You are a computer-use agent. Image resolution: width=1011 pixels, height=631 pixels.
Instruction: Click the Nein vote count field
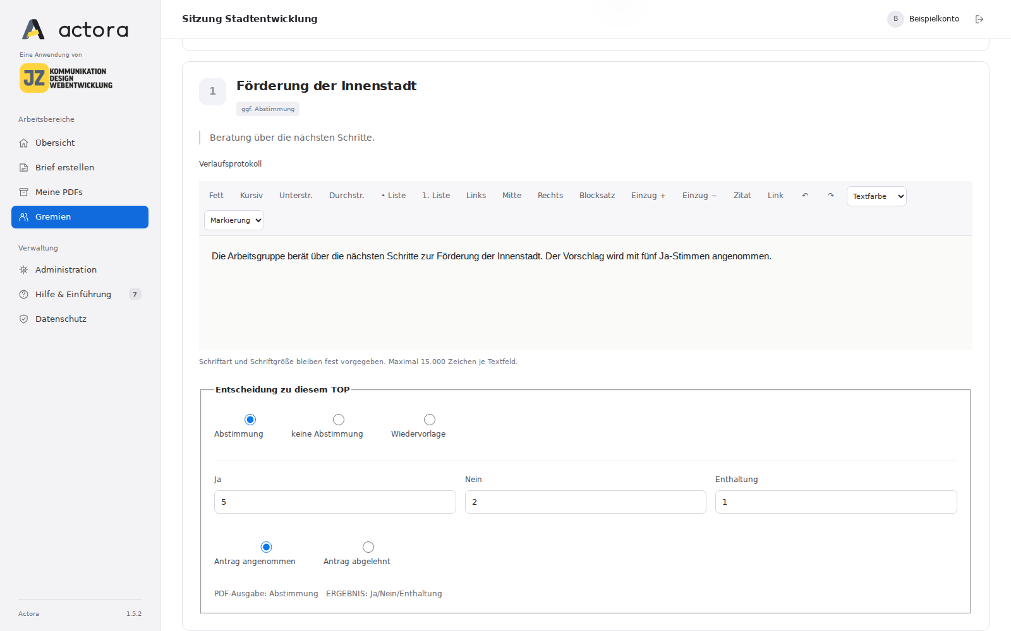point(586,502)
